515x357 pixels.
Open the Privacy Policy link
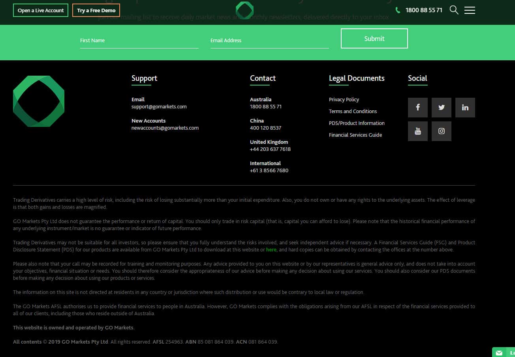pos(344,100)
